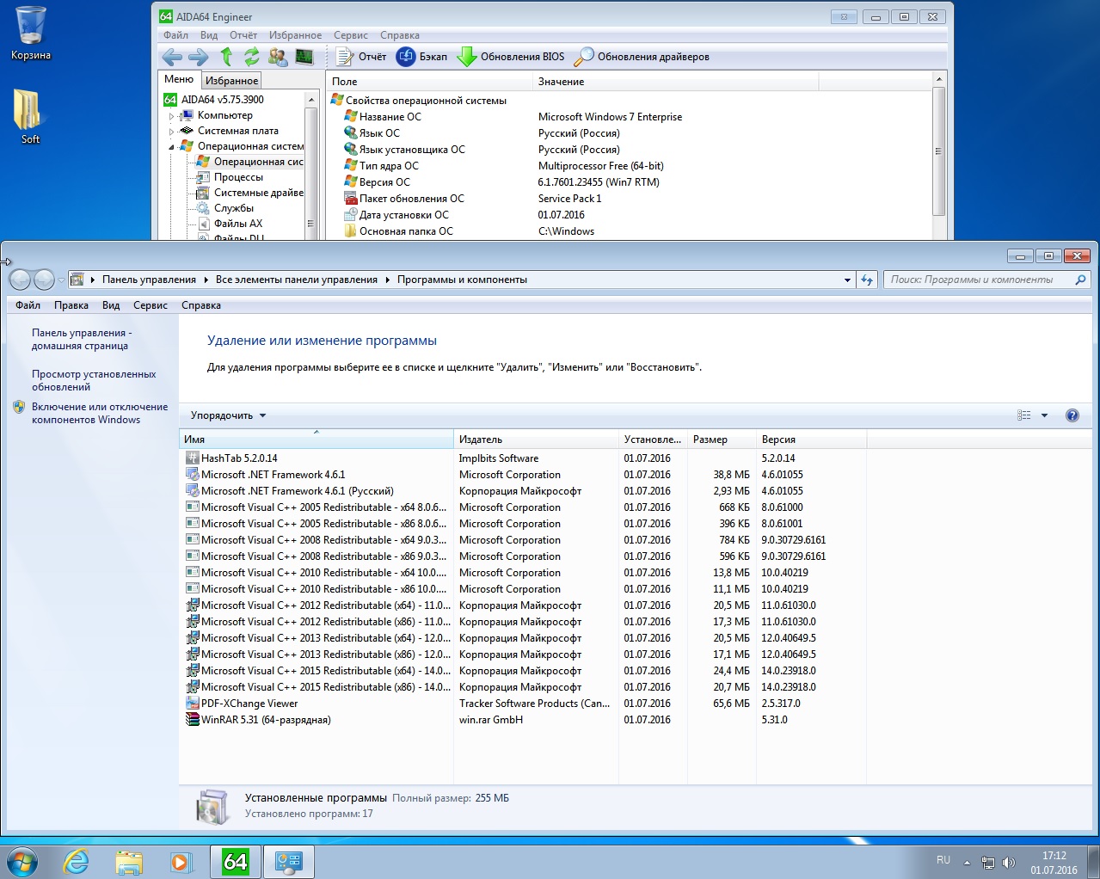Open the Windows Start button
This screenshot has height=879, width=1100.
pos(23,861)
